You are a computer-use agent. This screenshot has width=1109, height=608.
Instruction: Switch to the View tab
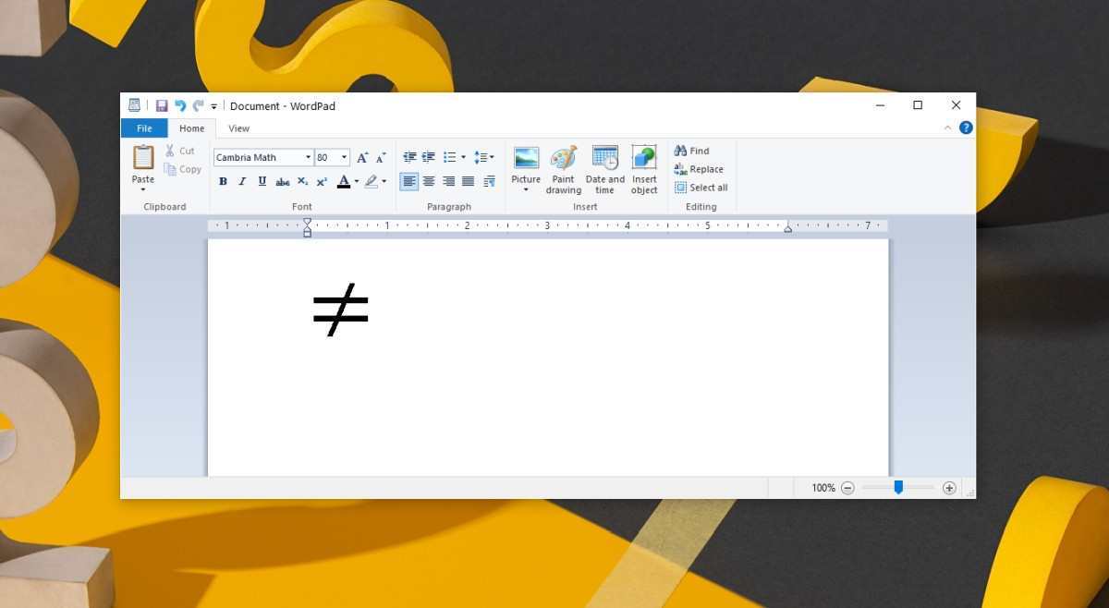pyautogui.click(x=238, y=128)
